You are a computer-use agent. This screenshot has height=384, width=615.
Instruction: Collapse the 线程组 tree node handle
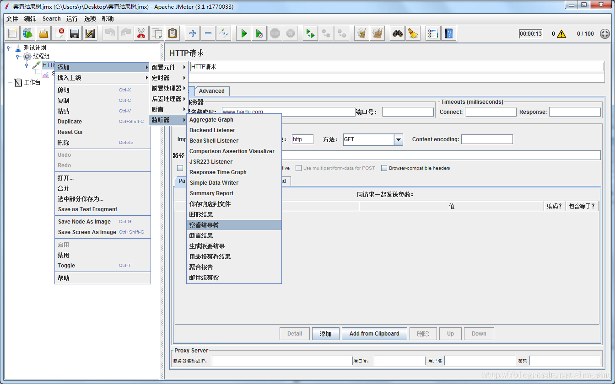[17, 57]
